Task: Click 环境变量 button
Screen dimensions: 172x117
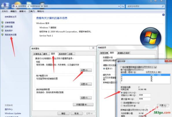Action: click(x=83, y=105)
